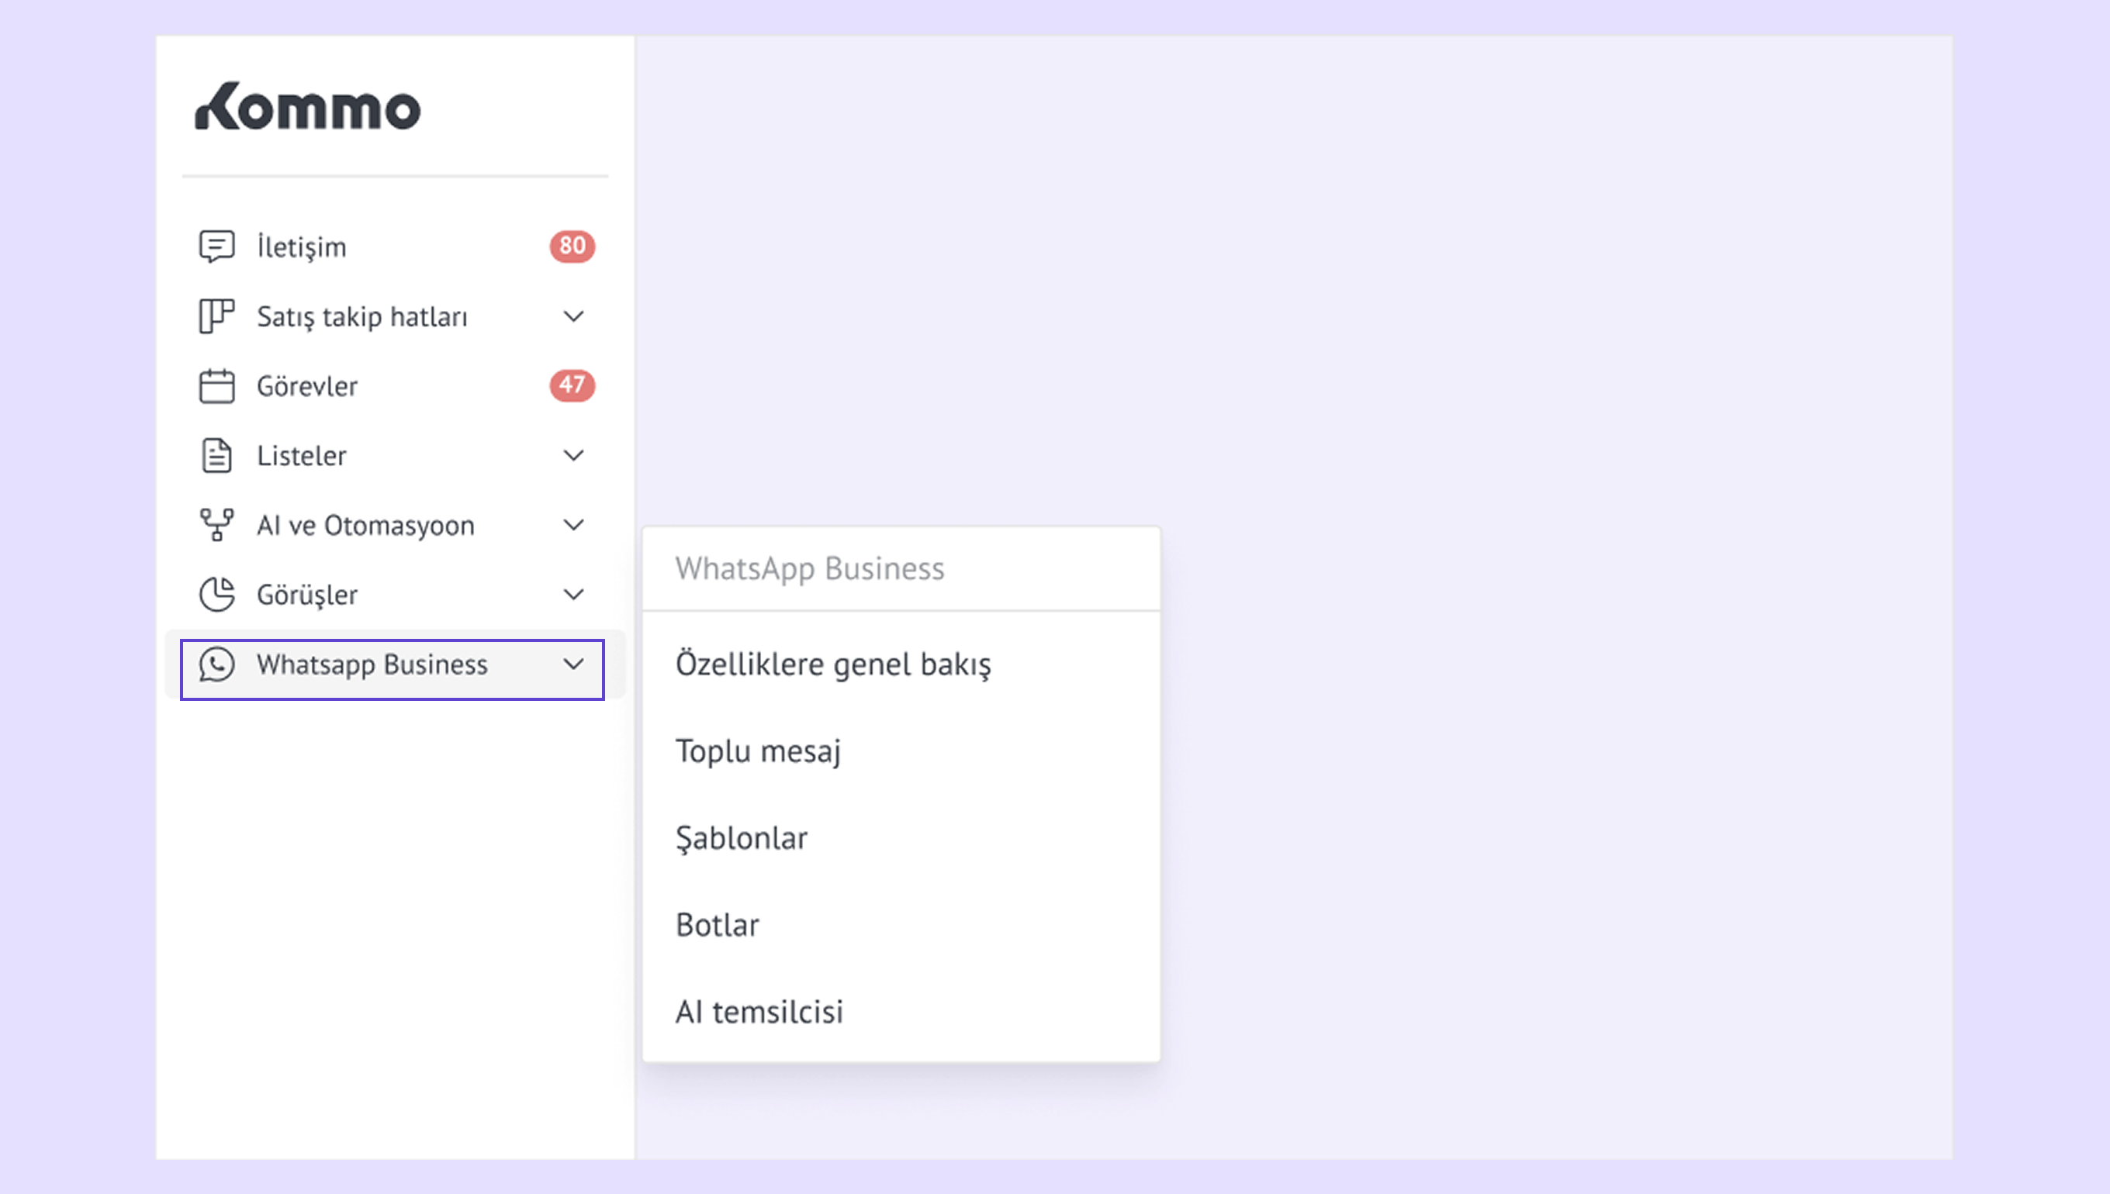Expand the Listeler chevron
This screenshot has width=2110, height=1194.
click(573, 456)
